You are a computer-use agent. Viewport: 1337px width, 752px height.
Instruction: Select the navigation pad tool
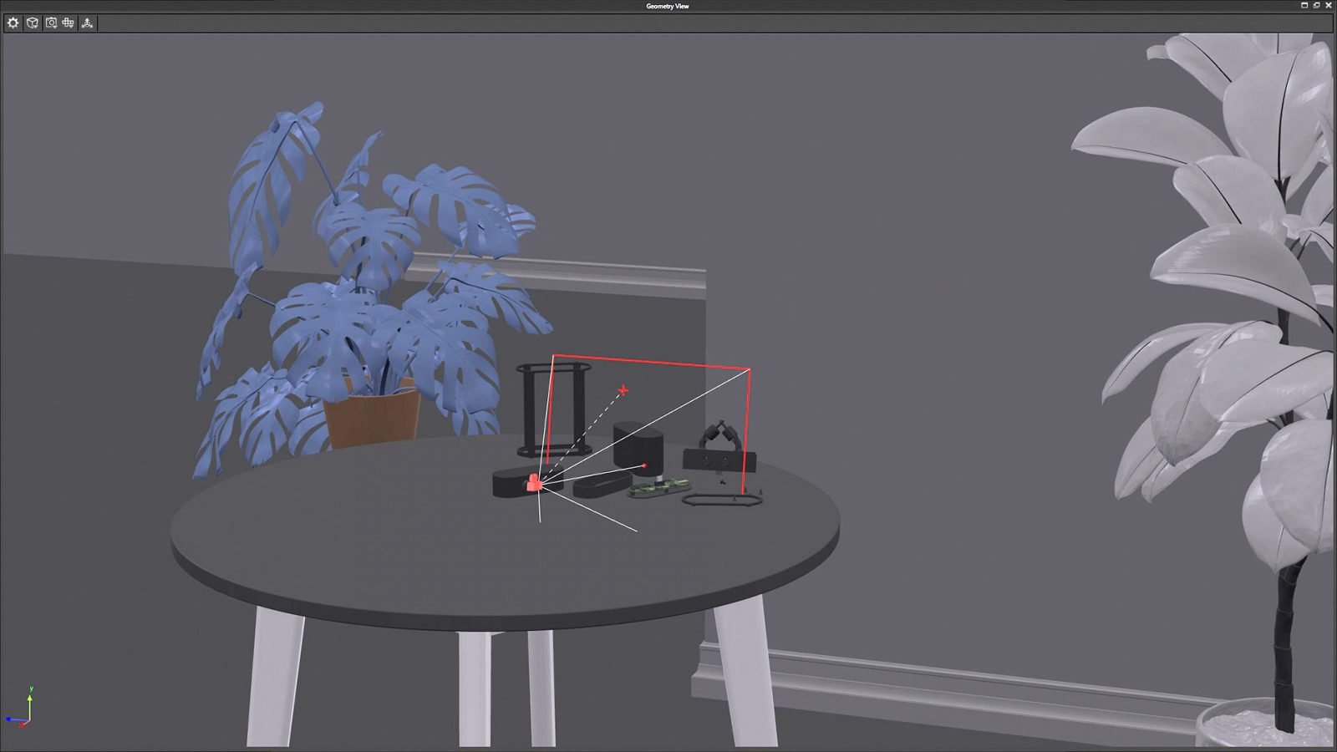point(67,23)
